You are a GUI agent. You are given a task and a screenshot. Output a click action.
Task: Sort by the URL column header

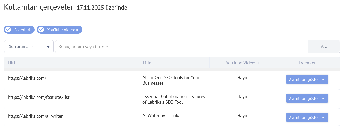point(12,63)
